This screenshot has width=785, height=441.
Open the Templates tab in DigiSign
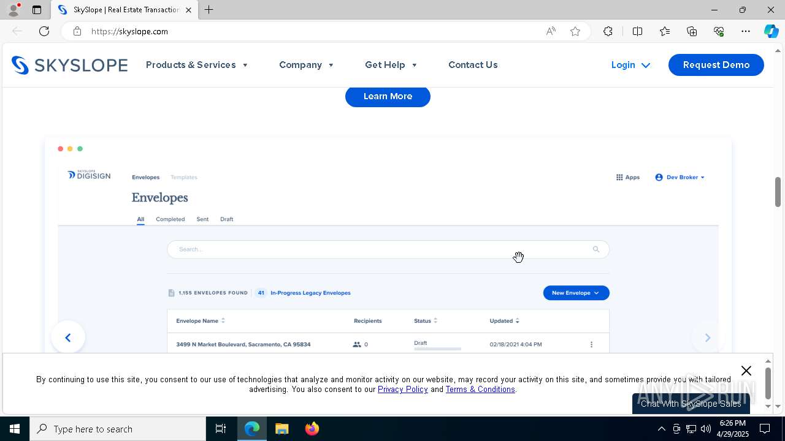point(183,178)
